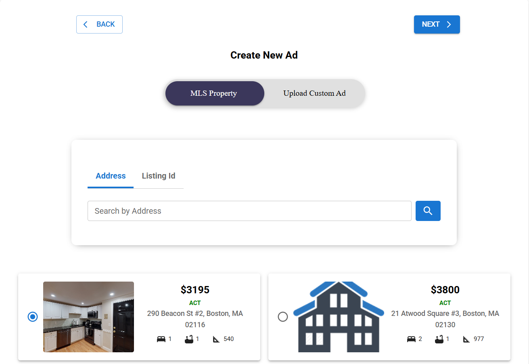
Task: Choose the MLS Property option
Action: [x=214, y=93]
